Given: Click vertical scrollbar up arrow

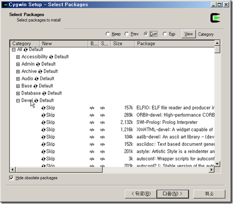Looking at the screenshot, I should (217, 43).
